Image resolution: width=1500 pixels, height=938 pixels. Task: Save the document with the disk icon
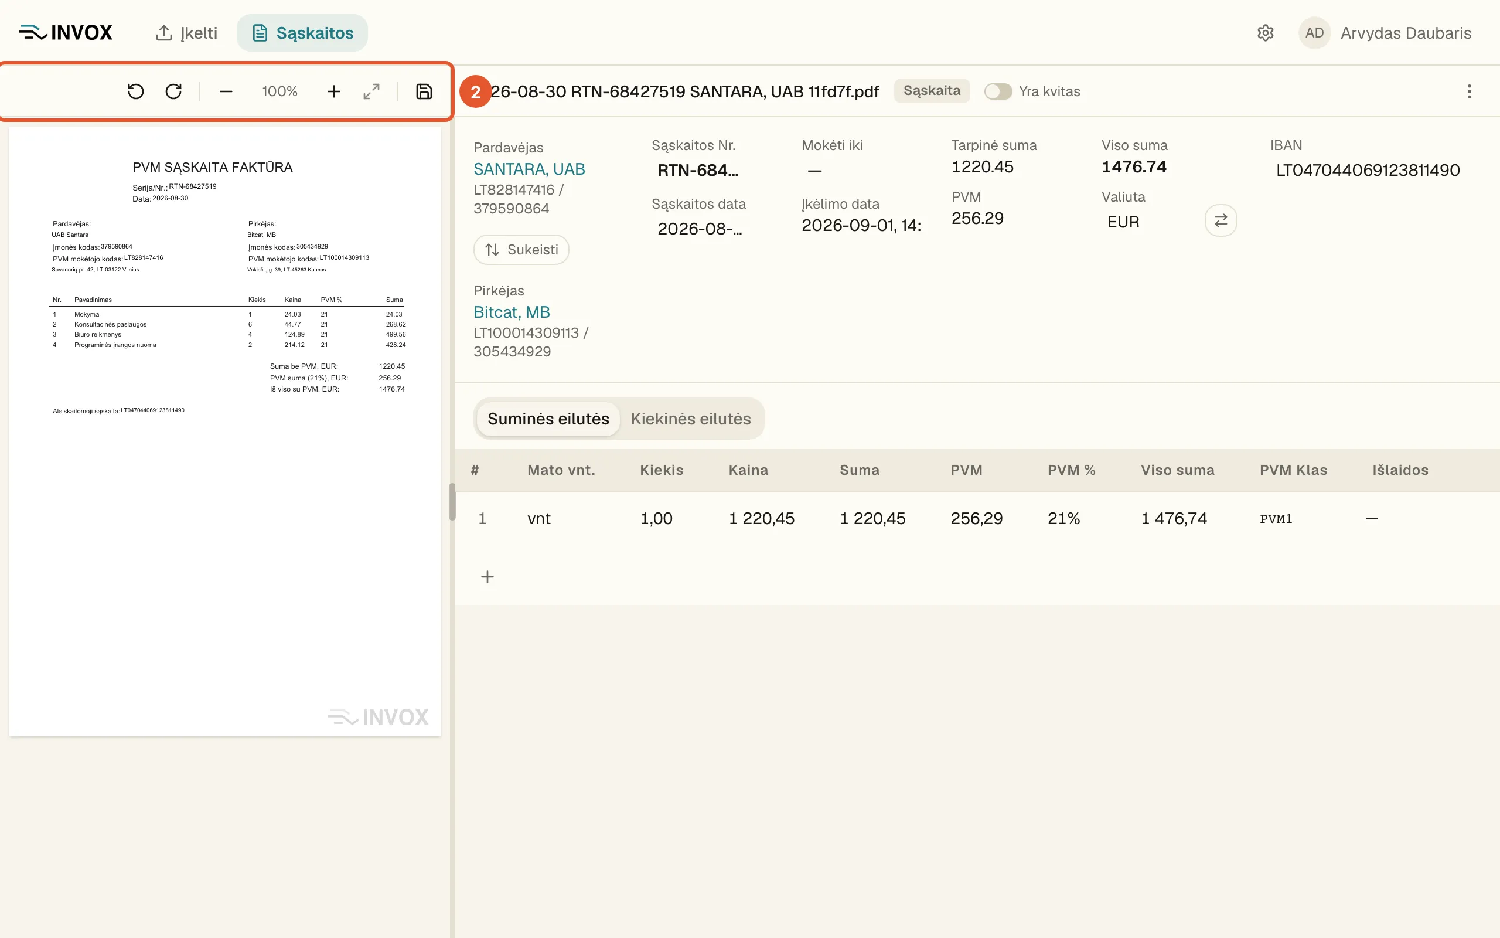pyautogui.click(x=424, y=92)
